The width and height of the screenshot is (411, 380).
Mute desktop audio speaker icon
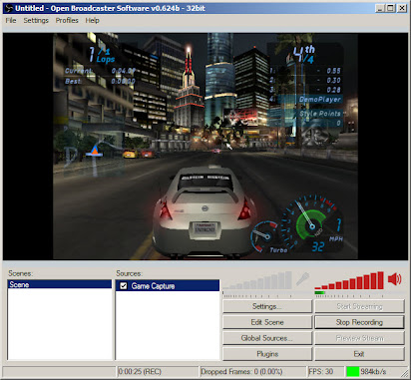pos(395,279)
